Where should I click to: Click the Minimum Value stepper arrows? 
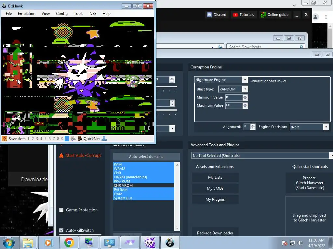point(245,97)
